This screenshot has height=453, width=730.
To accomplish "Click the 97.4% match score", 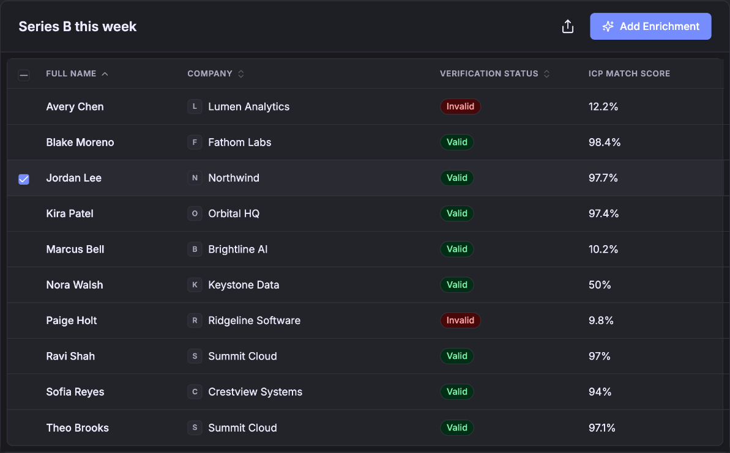I will 603,213.
